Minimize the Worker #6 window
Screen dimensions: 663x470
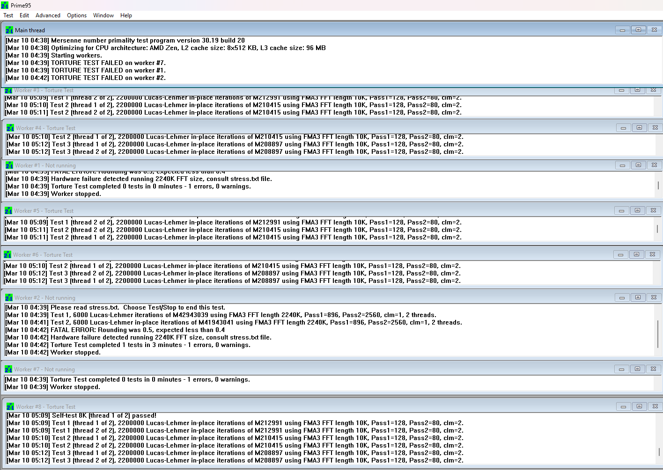pos(620,254)
